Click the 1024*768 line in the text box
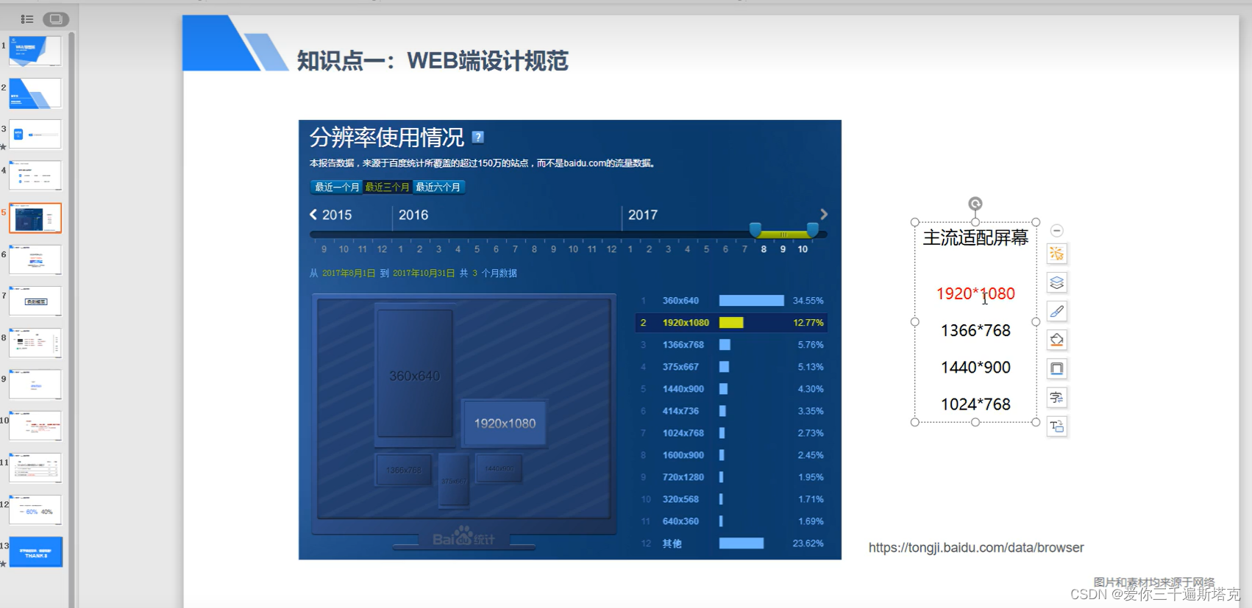This screenshot has height=608, width=1252. 975,404
